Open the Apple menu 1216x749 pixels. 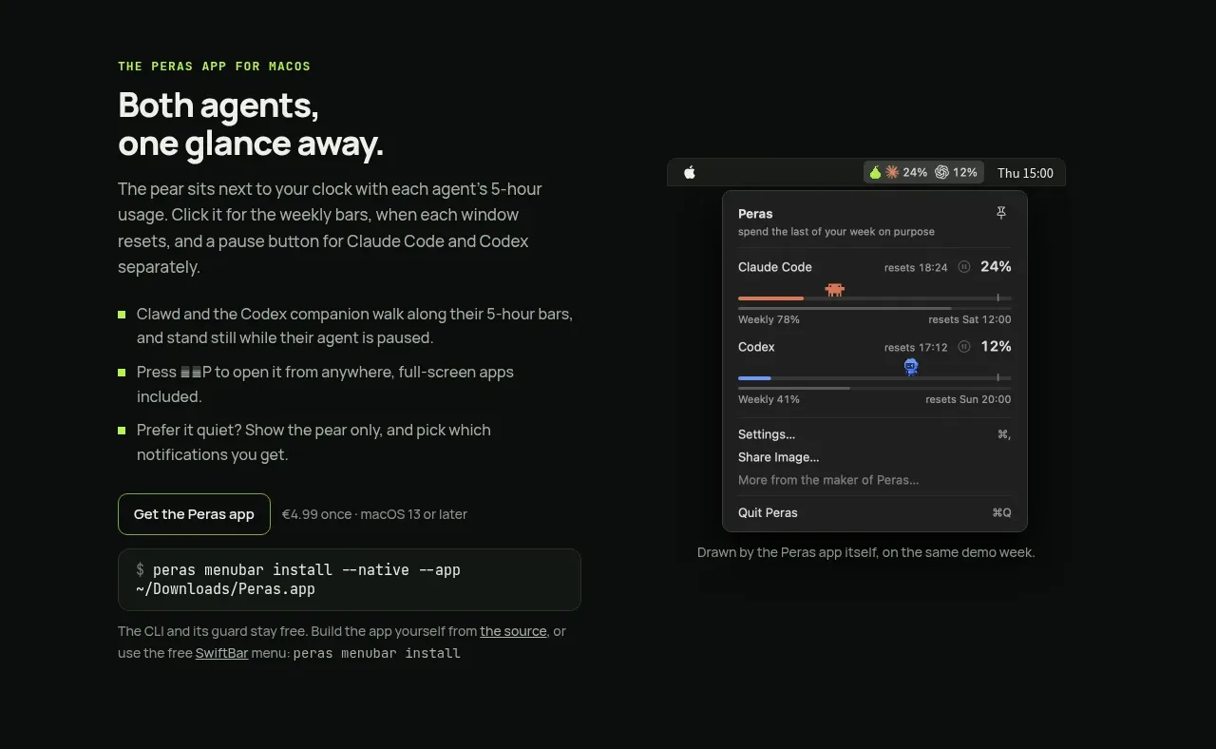point(690,172)
